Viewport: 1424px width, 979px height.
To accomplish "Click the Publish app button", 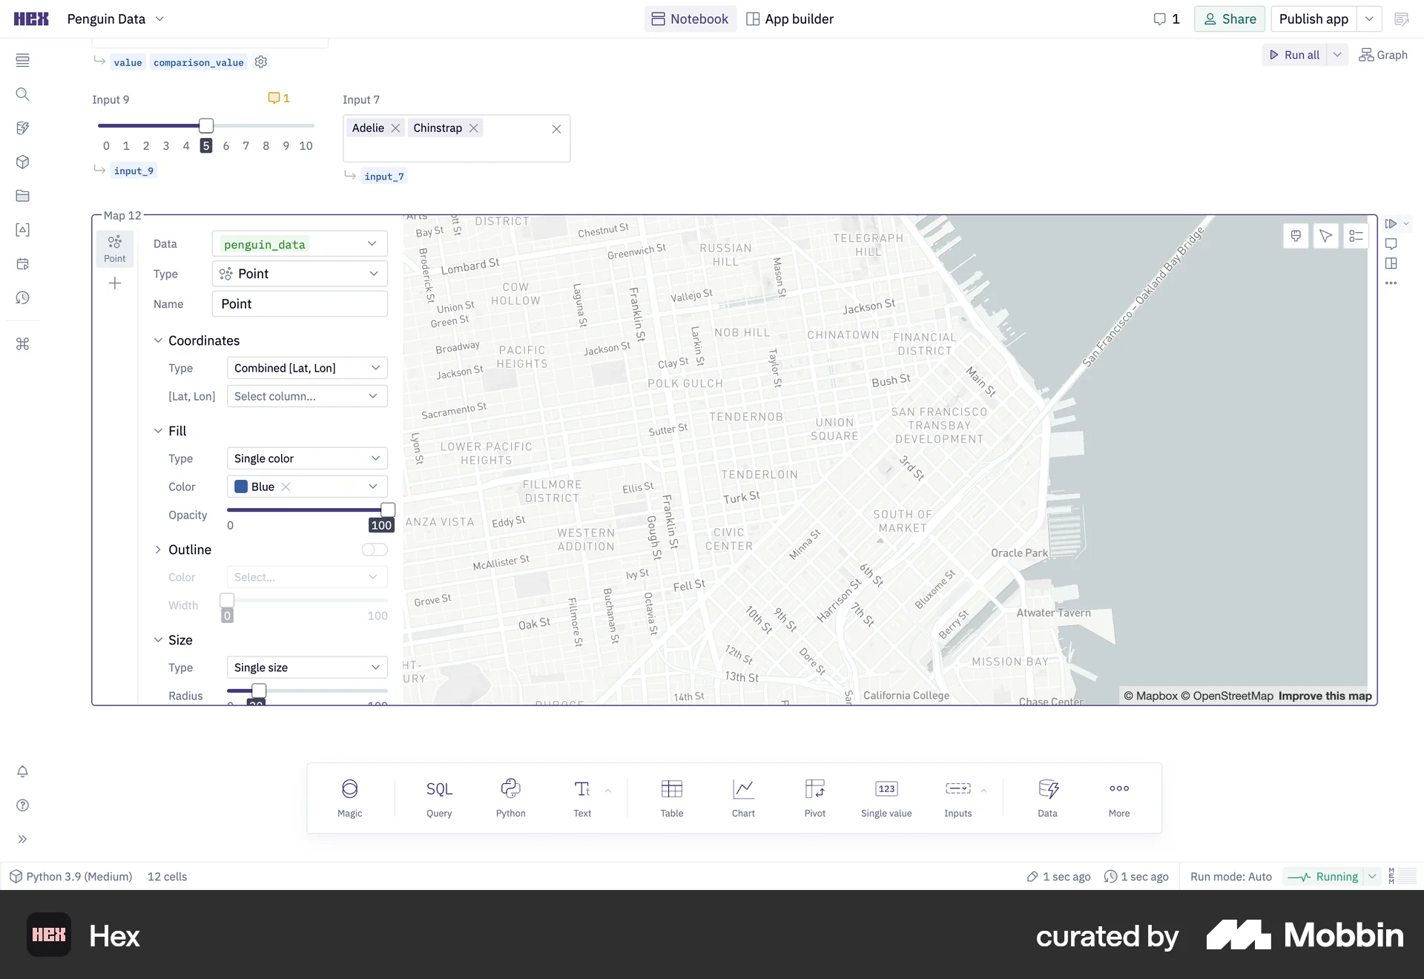I will click(x=1312, y=19).
